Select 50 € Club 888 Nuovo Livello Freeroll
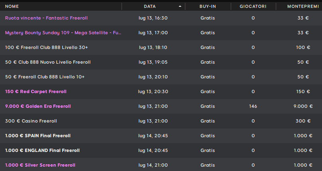 pos(48,62)
